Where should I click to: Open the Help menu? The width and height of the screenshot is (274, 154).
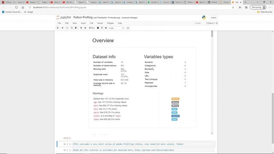click(120, 23)
